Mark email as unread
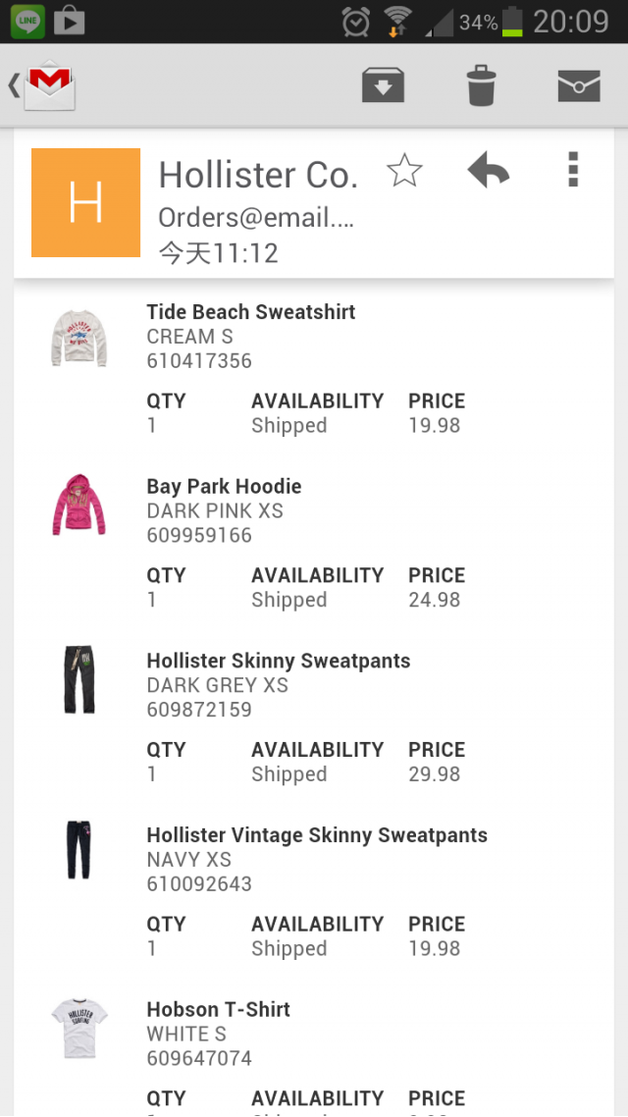 coord(578,86)
